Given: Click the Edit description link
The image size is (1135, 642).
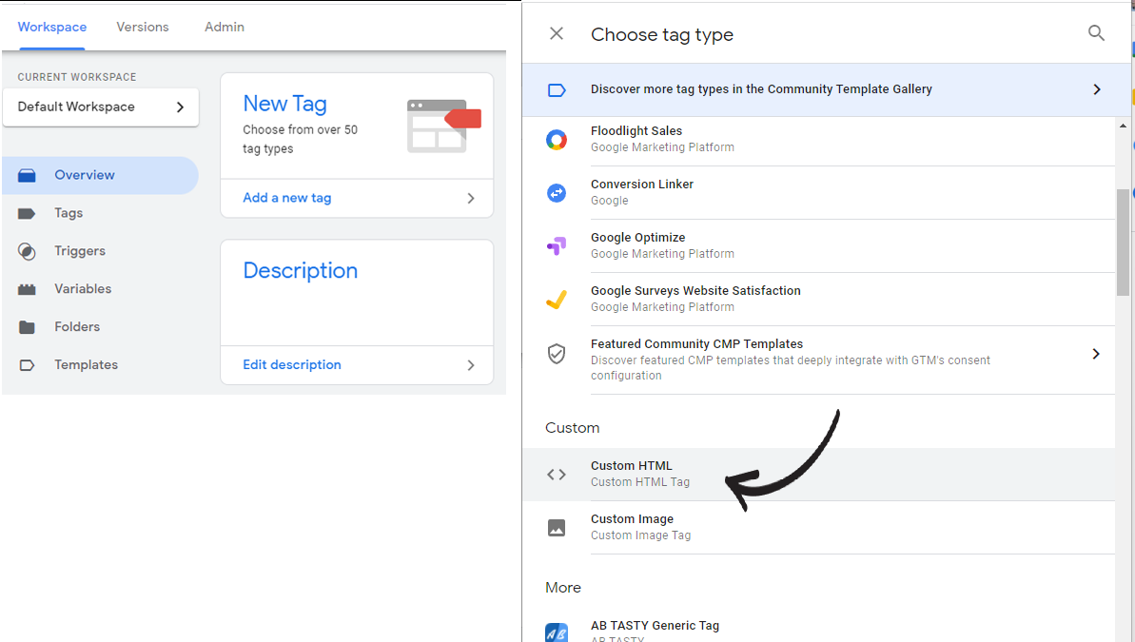Looking at the screenshot, I should pos(292,365).
